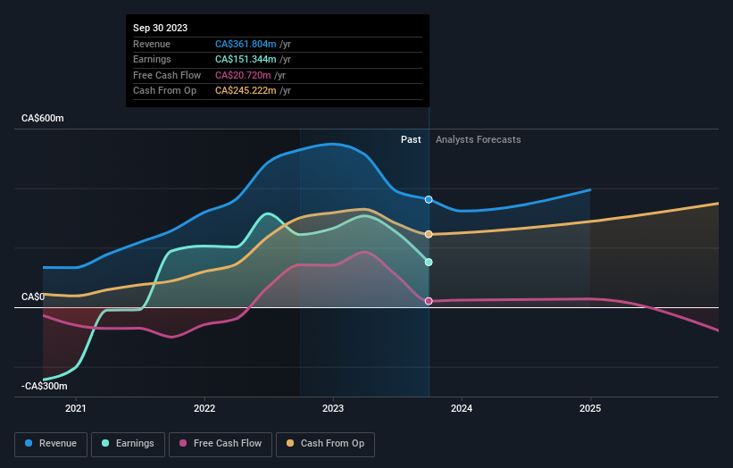Click the 2021 x-axis label
The image size is (733, 468).
point(76,408)
